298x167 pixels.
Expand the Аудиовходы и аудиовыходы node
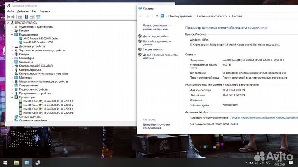[12, 27]
